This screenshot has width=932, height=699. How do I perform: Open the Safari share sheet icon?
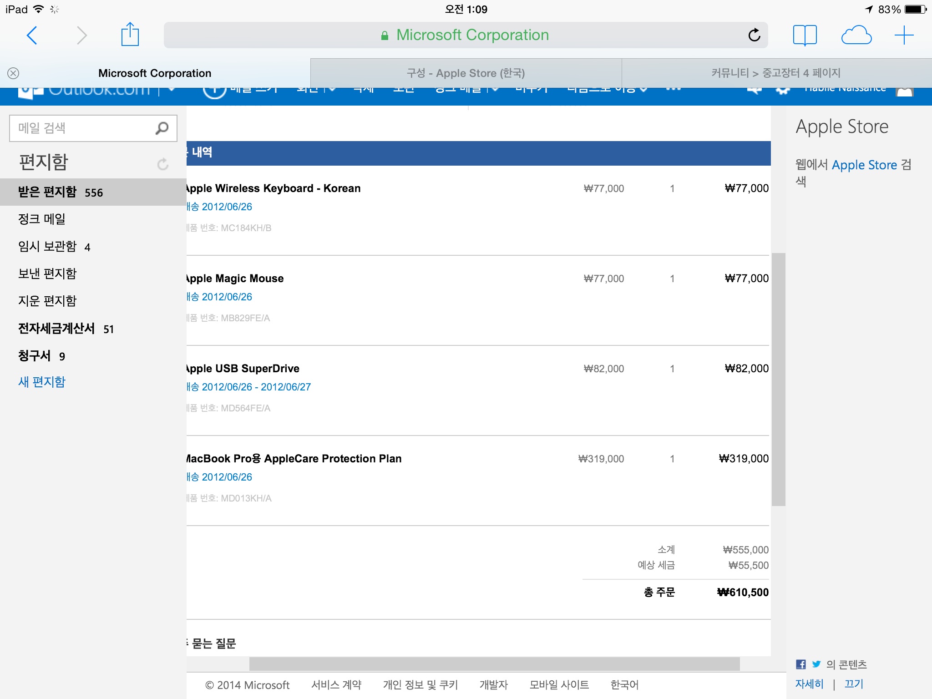point(130,35)
